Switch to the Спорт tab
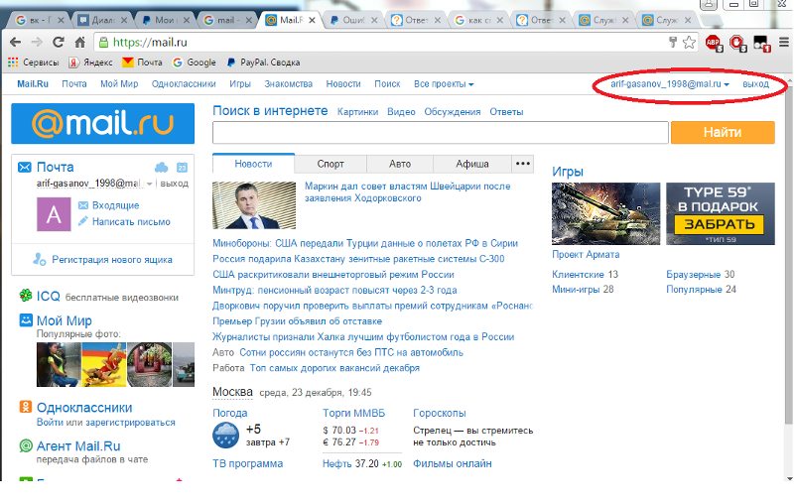794x503 pixels. point(331,164)
